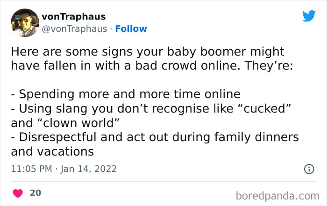The width and height of the screenshot is (327, 206).
Task: Like the tweet with the heart icon
Action: (17, 193)
